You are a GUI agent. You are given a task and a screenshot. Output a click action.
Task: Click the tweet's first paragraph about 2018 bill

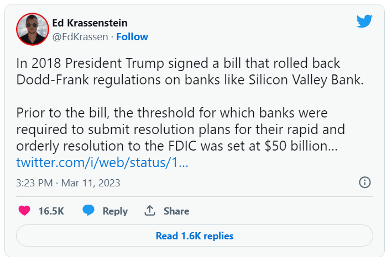coord(188,71)
